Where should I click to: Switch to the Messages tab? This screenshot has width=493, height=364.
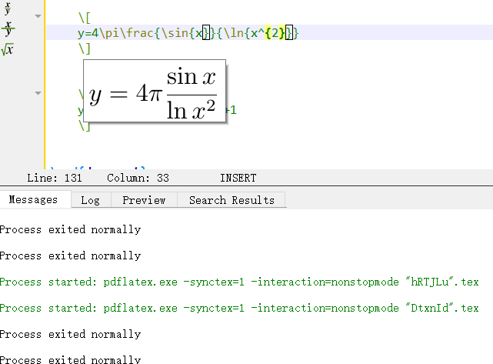[33, 200]
